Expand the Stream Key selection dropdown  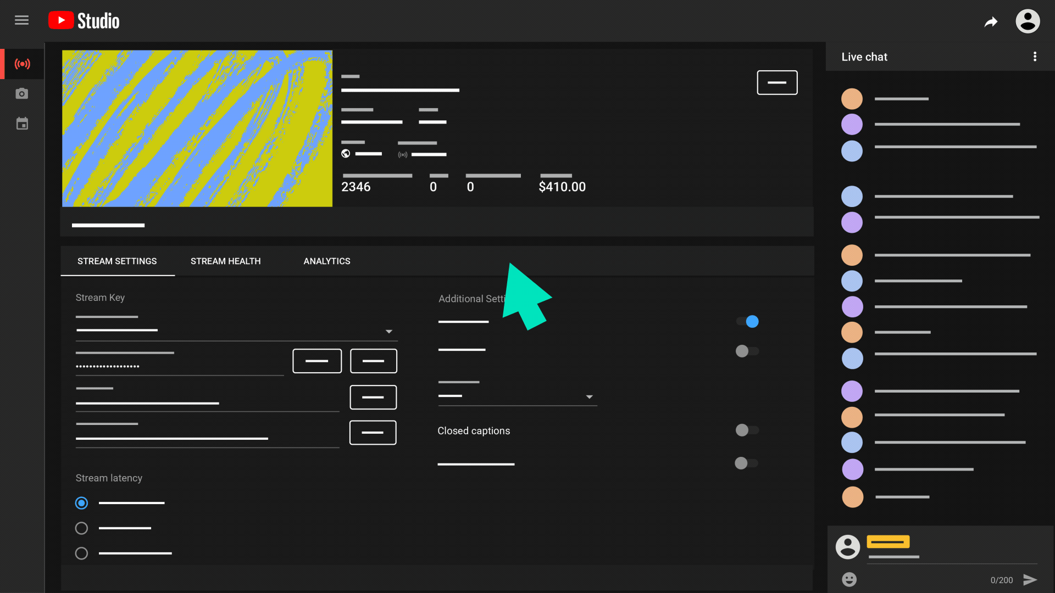click(388, 331)
